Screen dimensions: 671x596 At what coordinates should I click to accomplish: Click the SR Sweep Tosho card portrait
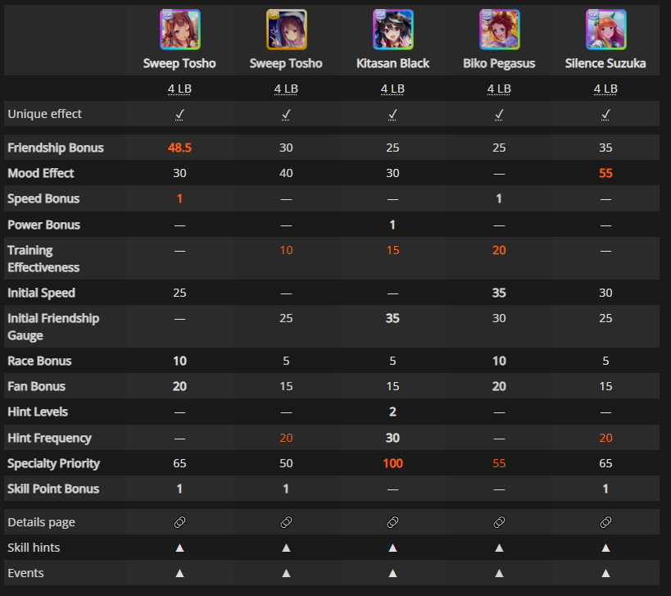point(287,30)
